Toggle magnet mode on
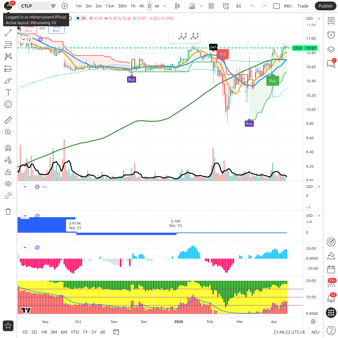 (x=8, y=148)
